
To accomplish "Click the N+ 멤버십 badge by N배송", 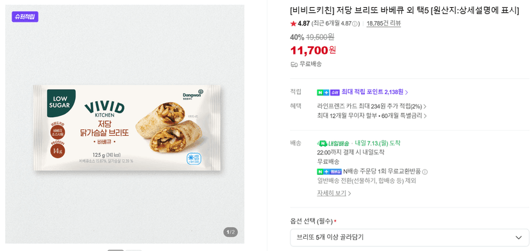I will click(329, 172).
